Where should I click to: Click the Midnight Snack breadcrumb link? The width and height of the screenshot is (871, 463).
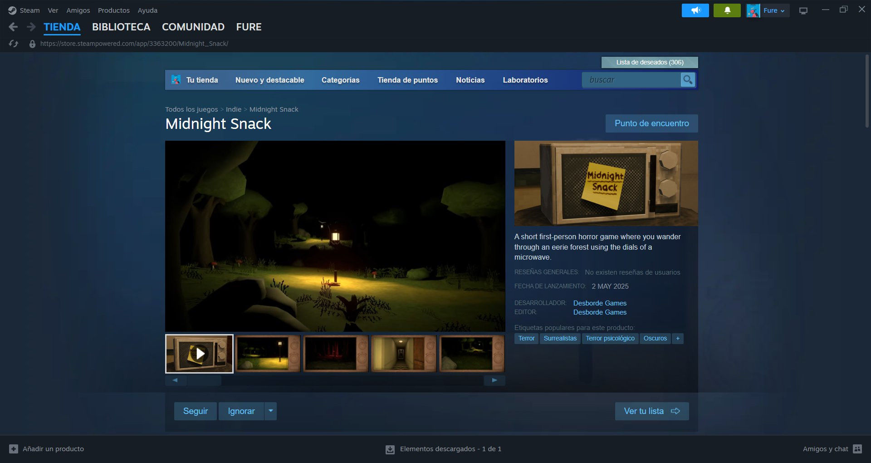(x=274, y=109)
